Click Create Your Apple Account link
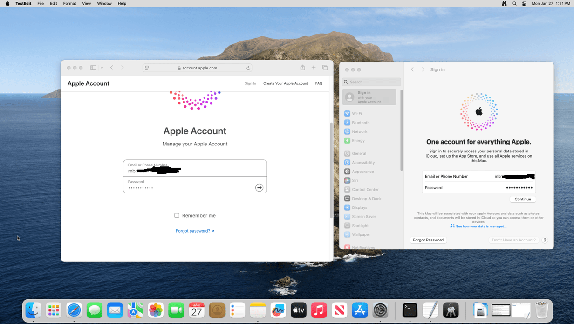Screen dimensions: 574x324 click(286, 83)
